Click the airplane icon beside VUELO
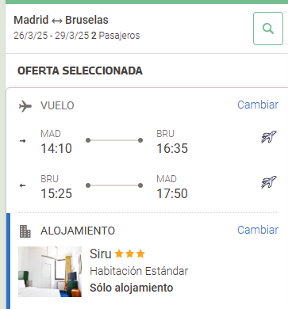The image size is (288, 309). click(x=25, y=106)
